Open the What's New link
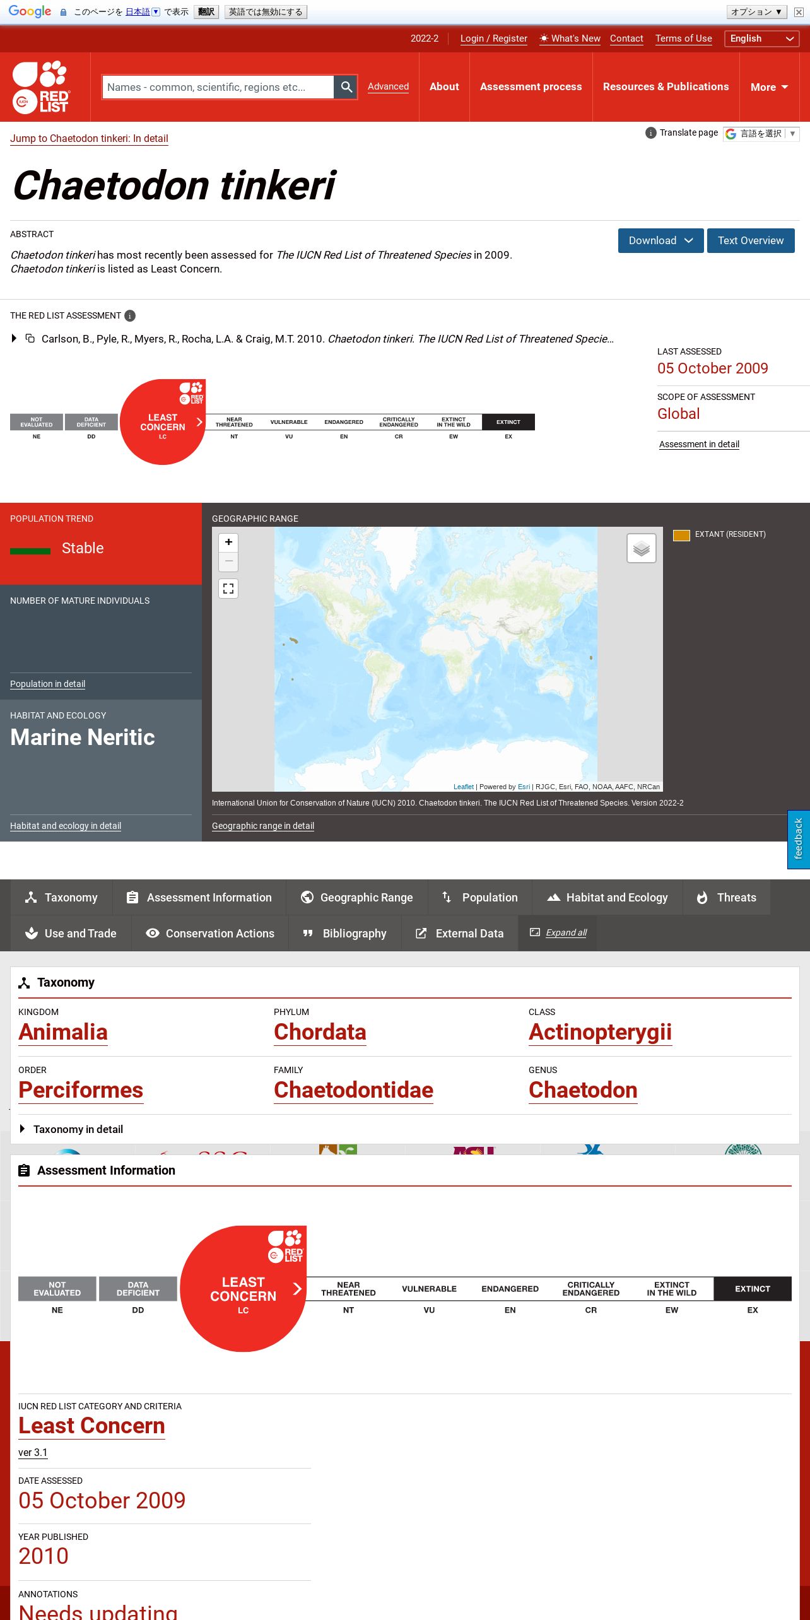The image size is (810, 1620). click(x=570, y=38)
